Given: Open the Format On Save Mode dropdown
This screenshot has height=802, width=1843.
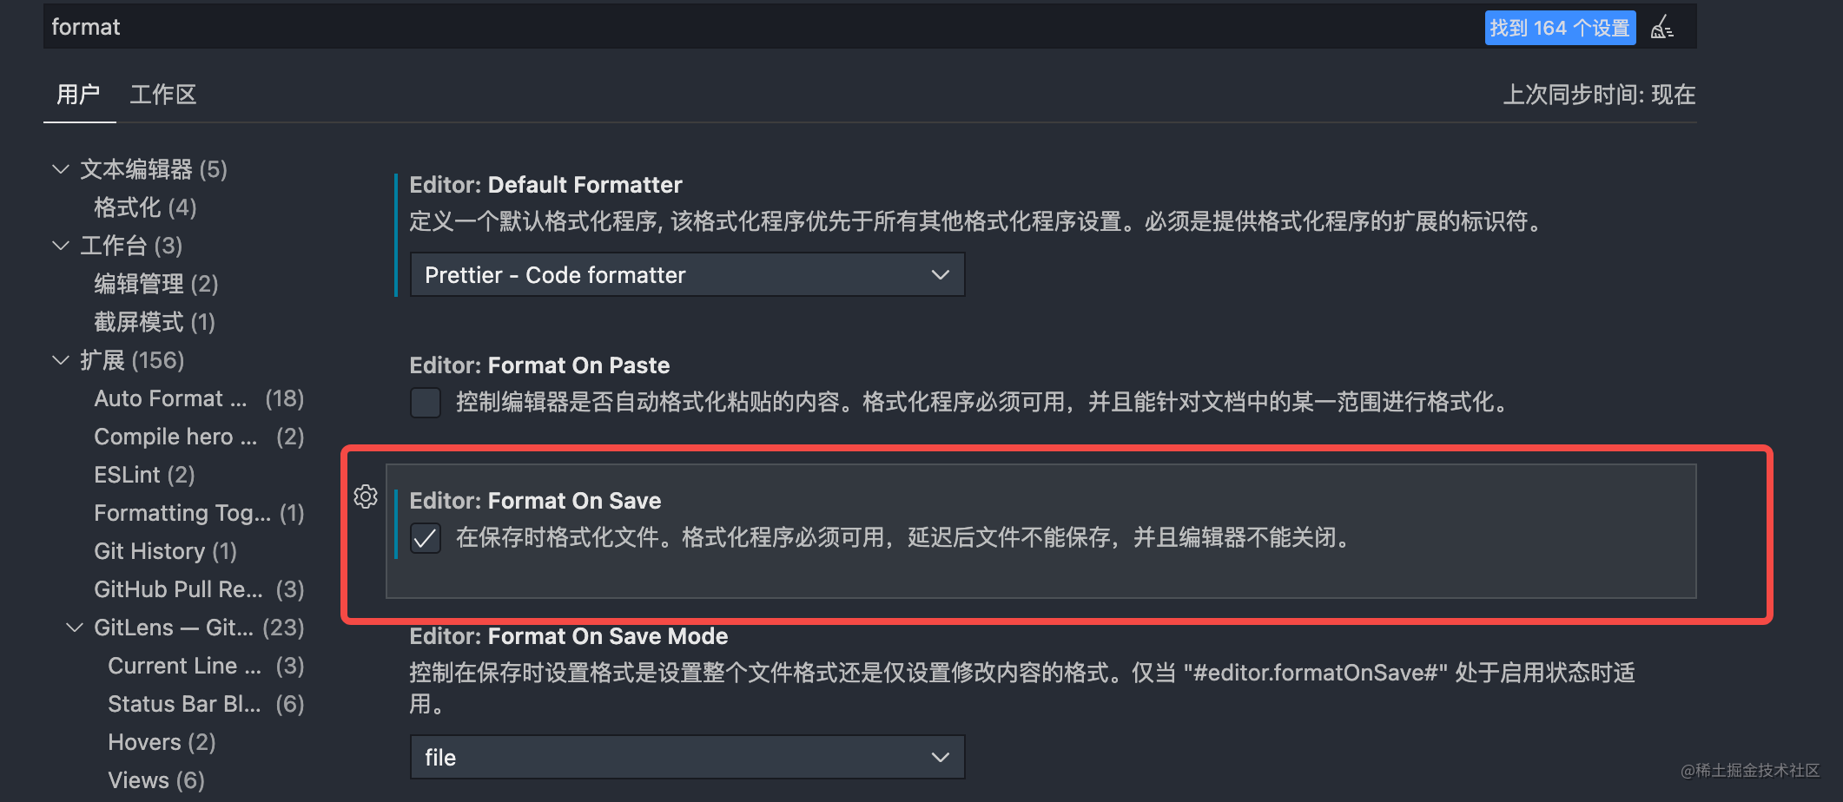Looking at the screenshot, I should [687, 758].
